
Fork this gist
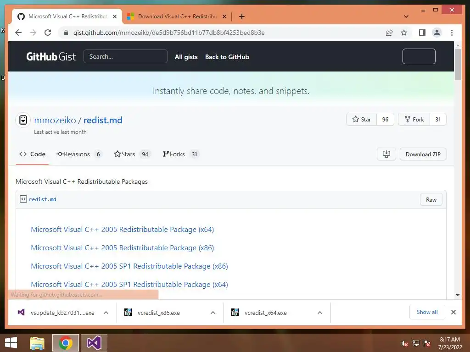[414, 120]
